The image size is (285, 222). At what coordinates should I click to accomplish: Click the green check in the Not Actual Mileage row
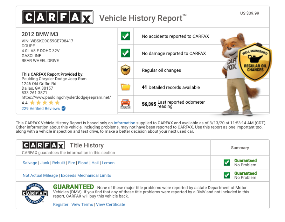[227, 175]
